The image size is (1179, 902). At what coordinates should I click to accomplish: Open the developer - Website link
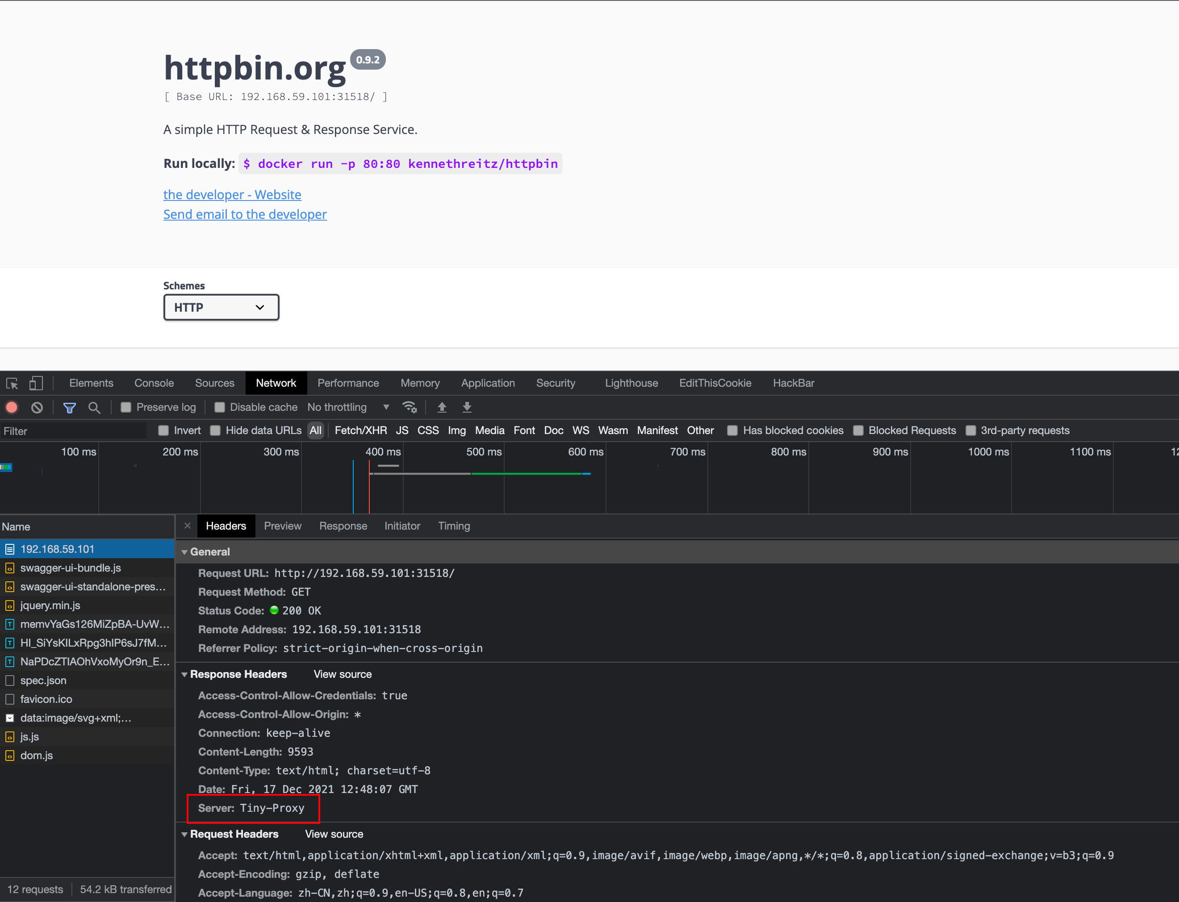coord(232,195)
